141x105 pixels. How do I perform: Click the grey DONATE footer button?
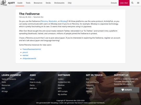click(127, 90)
